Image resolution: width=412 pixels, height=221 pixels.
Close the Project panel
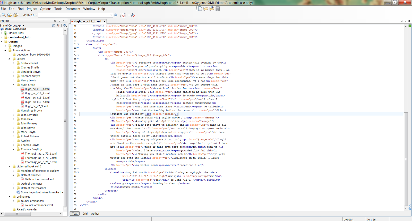click(64, 21)
